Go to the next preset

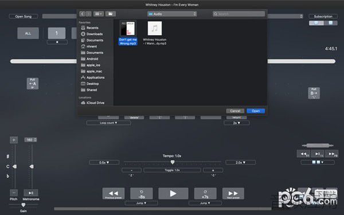tap(233, 194)
